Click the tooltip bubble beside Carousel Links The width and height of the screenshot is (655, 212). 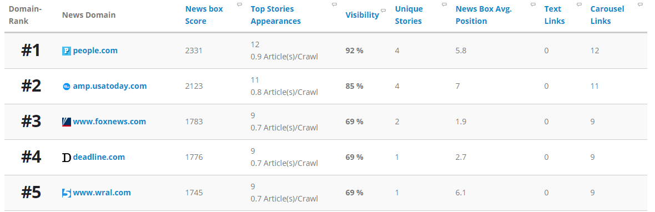pos(640,4)
